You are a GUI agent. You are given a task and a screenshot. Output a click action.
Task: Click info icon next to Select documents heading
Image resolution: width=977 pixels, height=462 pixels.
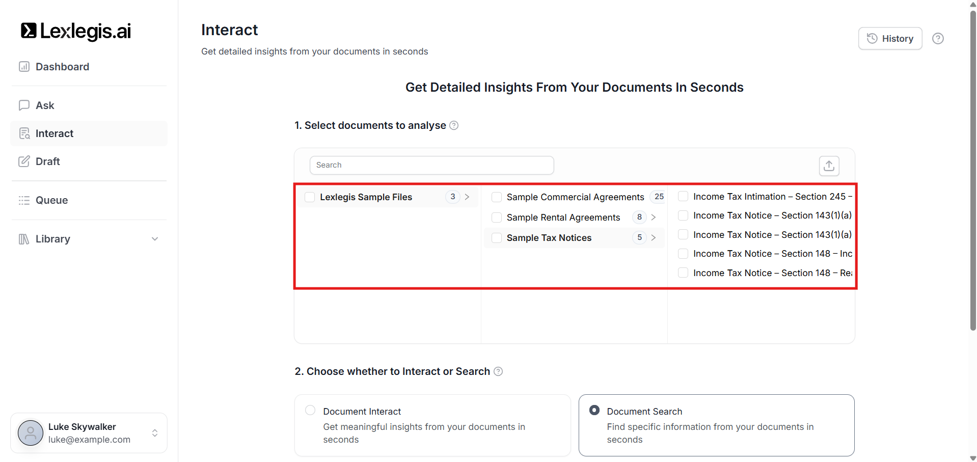click(454, 125)
